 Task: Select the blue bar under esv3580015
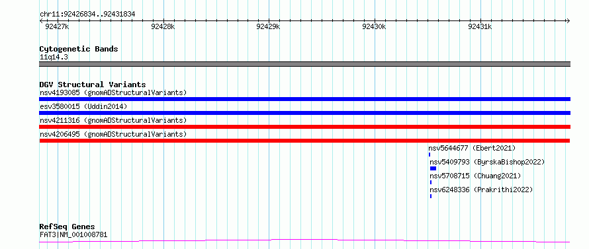tap(304, 113)
